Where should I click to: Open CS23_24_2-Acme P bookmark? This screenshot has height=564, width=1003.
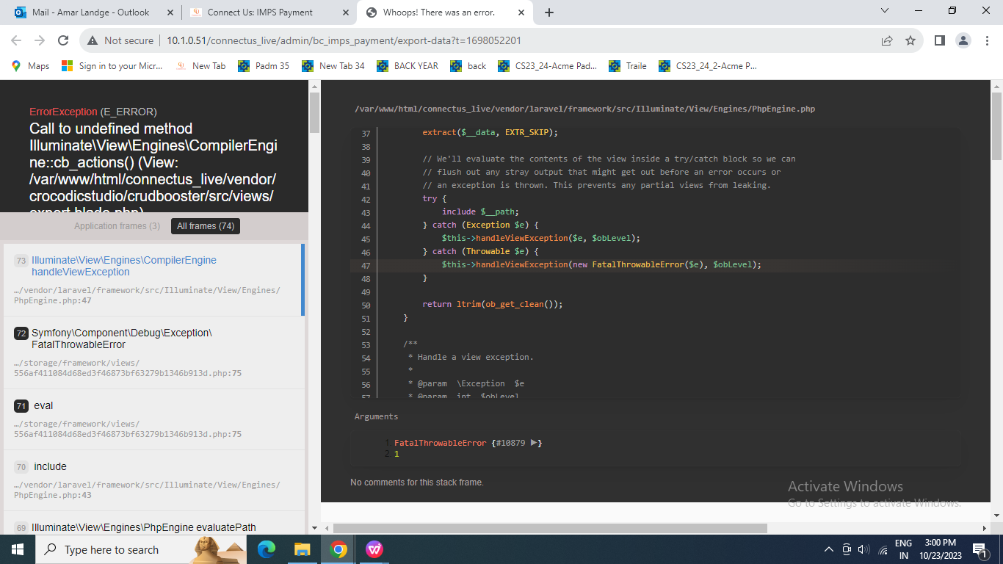pyautogui.click(x=708, y=65)
